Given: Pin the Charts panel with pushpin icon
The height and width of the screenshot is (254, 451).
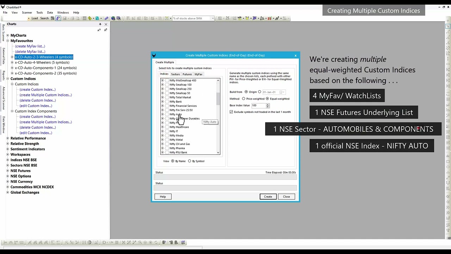Looking at the screenshot, I should point(100,24).
